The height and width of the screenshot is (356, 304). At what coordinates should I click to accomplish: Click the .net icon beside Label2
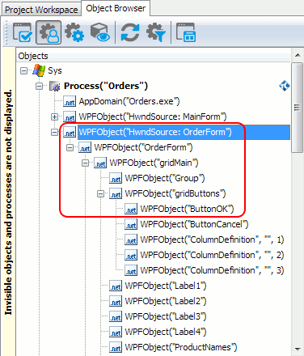pos(116,301)
